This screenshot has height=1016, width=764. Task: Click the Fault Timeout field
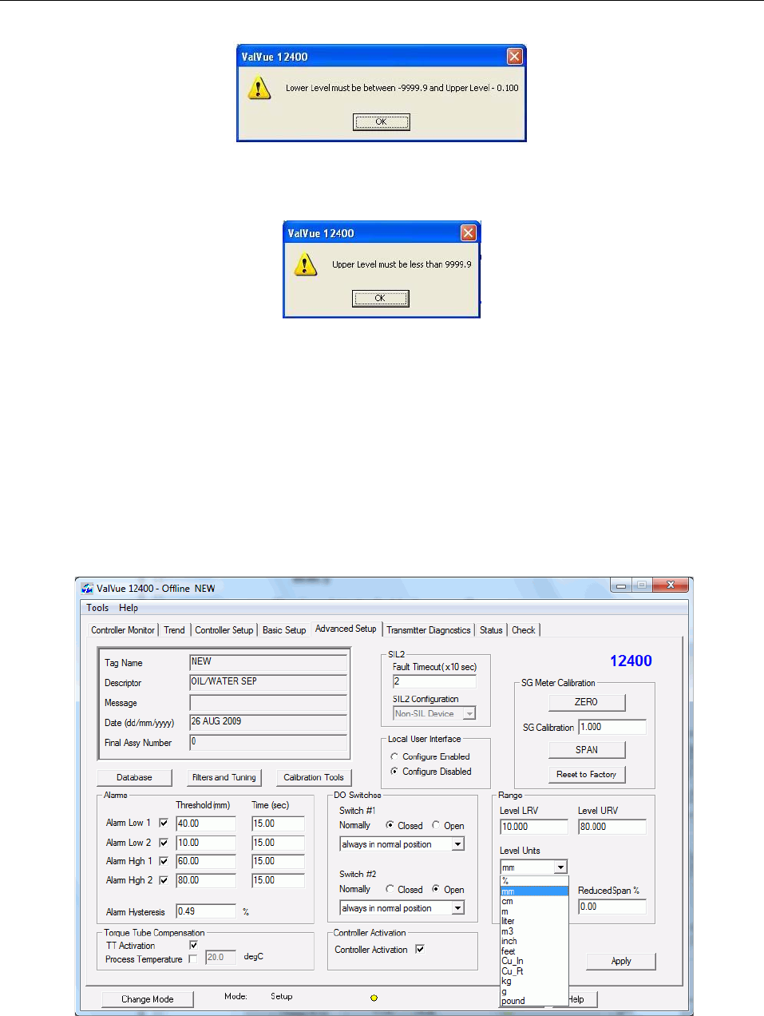coord(434,681)
